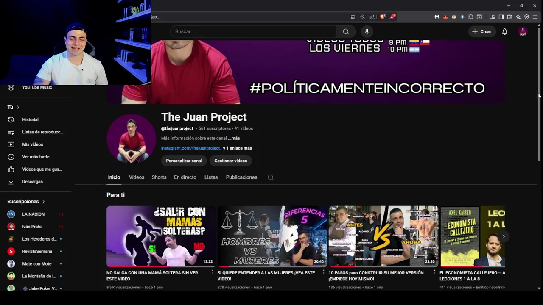The height and width of the screenshot is (305, 543).
Task: Open 'Hombres vs Mujeres' video thumbnail
Action: 272,236
